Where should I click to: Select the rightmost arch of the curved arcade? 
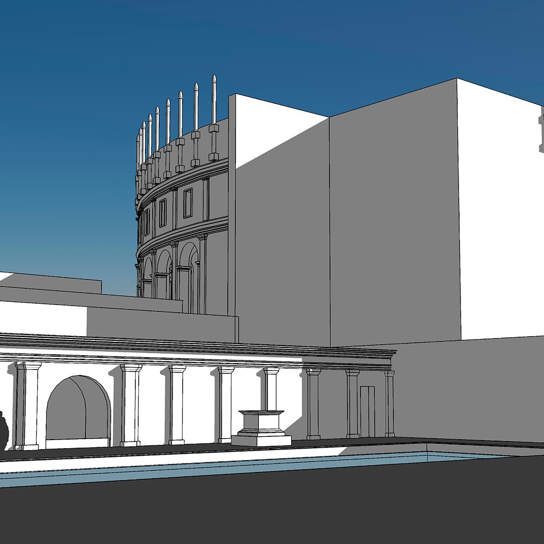pyautogui.click(x=189, y=277)
